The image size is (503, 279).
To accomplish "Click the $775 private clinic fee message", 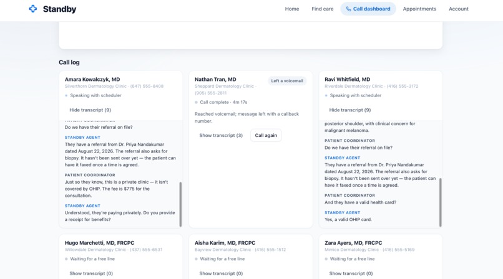I will (117, 189).
